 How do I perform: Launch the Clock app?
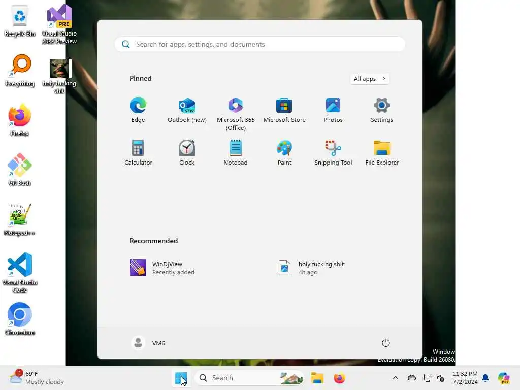click(x=187, y=153)
